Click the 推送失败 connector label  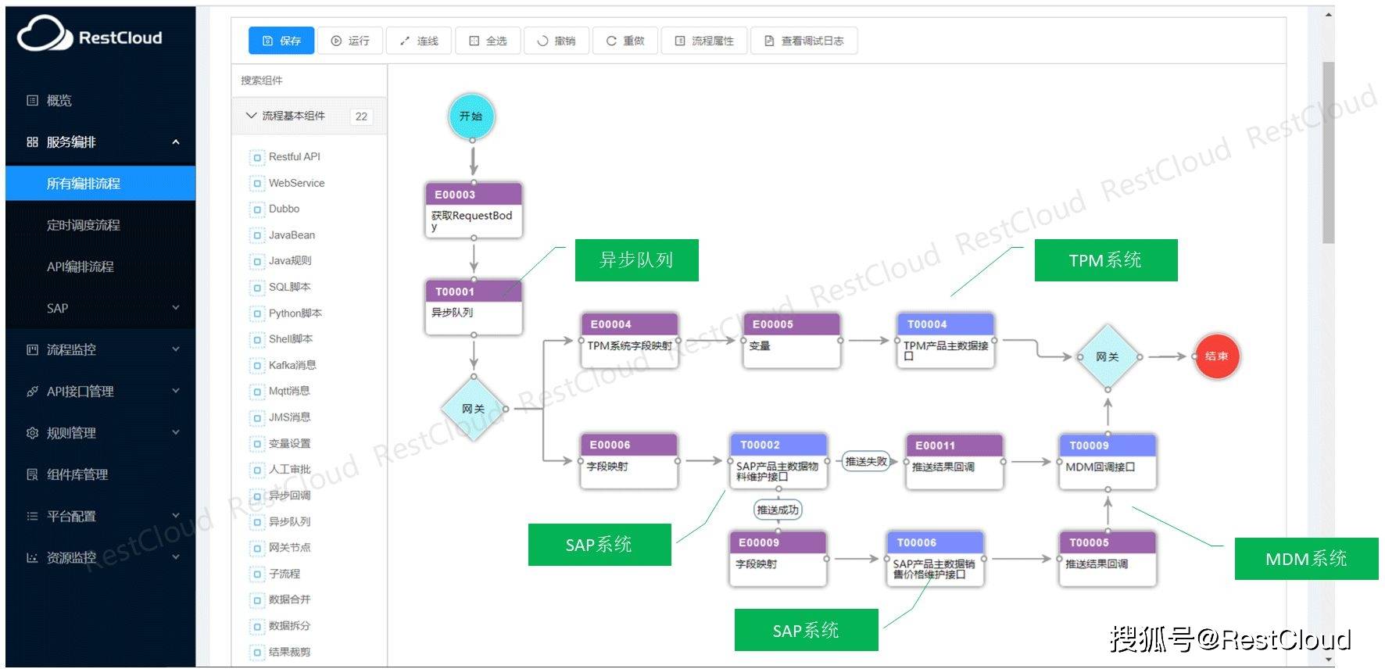(866, 462)
